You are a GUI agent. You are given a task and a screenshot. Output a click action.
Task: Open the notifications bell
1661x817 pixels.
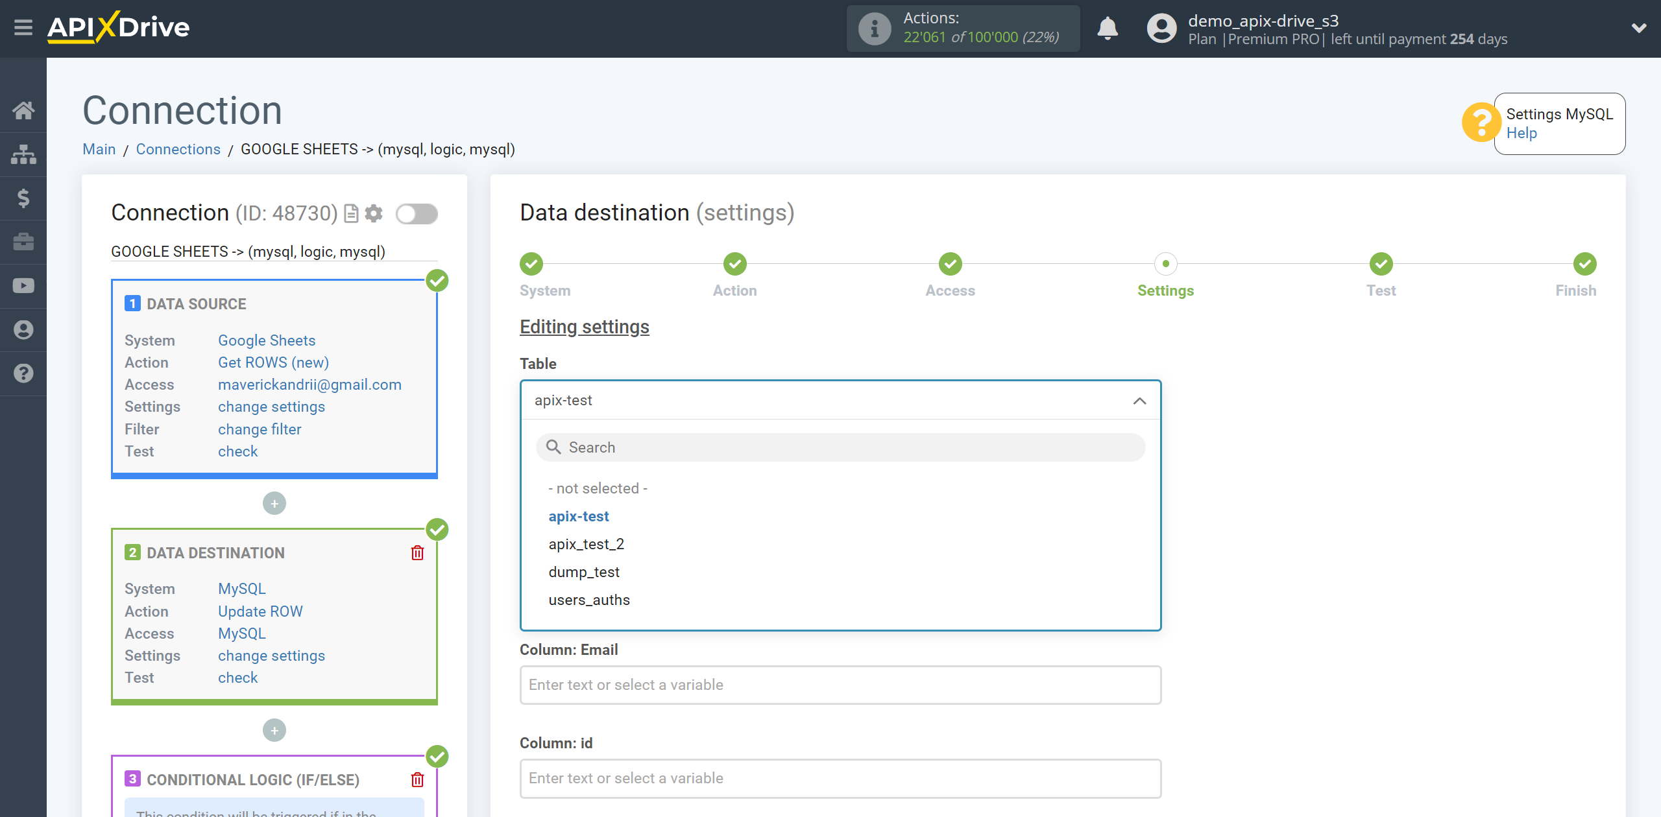pos(1108,29)
